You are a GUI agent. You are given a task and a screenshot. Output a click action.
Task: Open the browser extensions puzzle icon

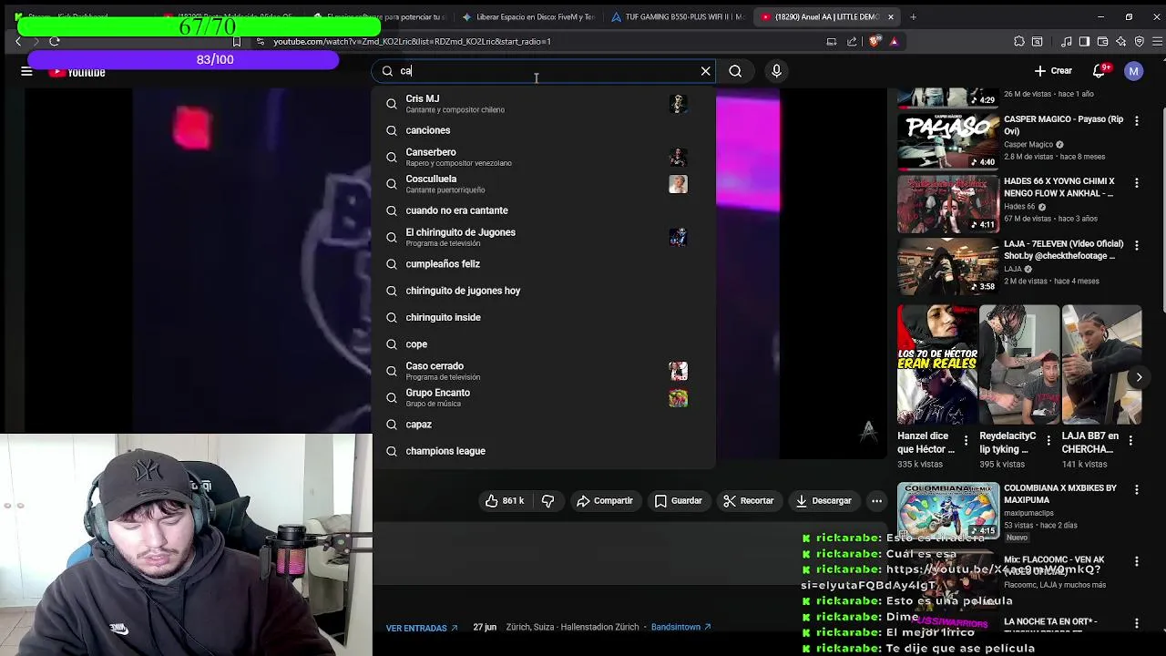[1019, 41]
